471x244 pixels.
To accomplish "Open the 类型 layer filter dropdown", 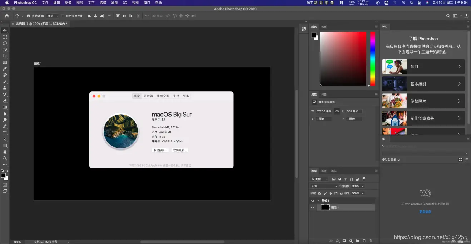I will coord(320,179).
